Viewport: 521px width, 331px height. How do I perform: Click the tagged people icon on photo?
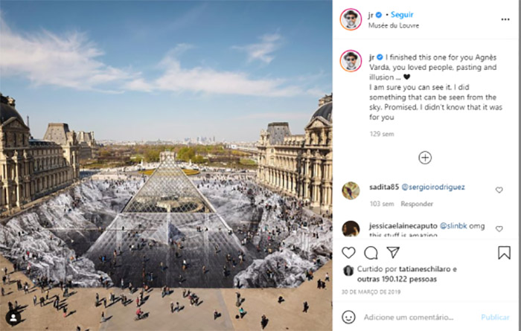click(x=13, y=318)
